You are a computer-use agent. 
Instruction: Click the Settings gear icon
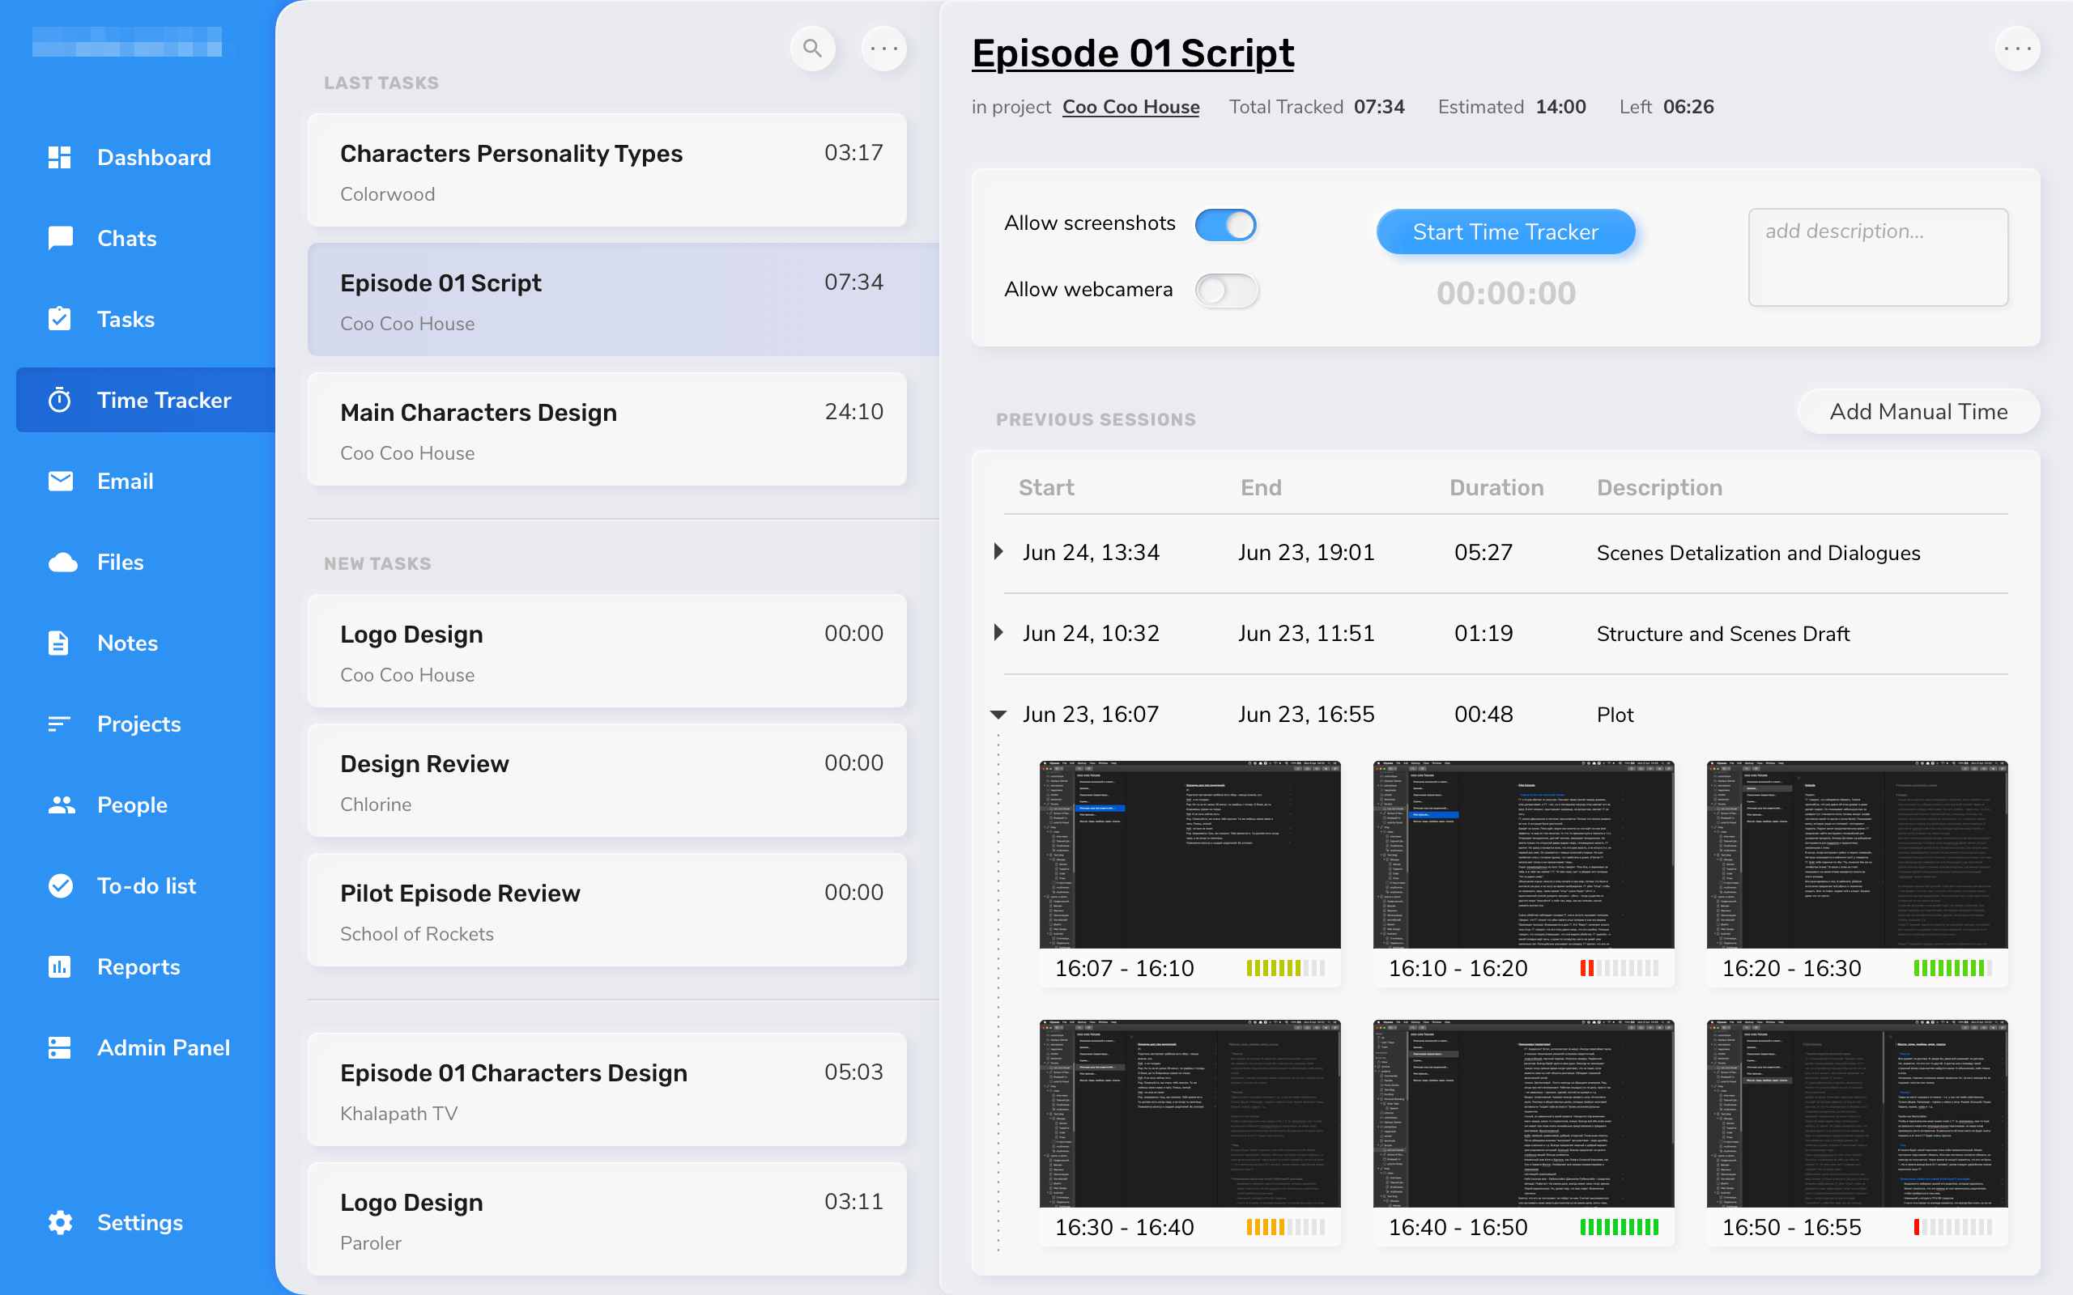coord(59,1222)
